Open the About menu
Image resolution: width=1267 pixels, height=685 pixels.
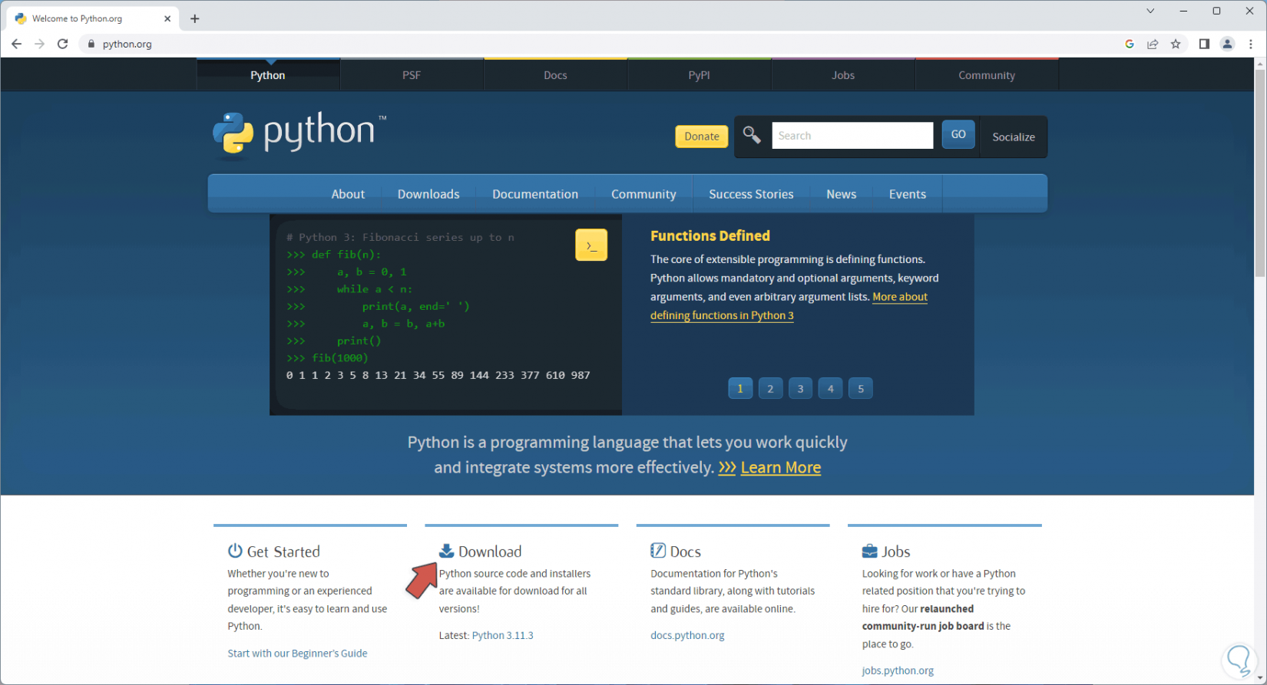click(x=348, y=194)
